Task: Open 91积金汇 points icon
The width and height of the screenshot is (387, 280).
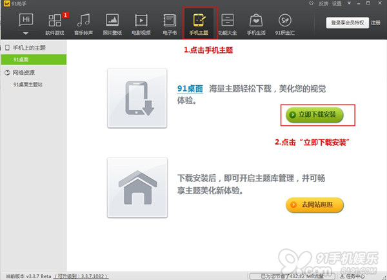Action: (285, 25)
